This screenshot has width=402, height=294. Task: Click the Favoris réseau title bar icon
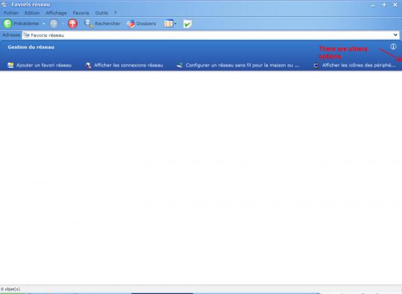(x=4, y=4)
